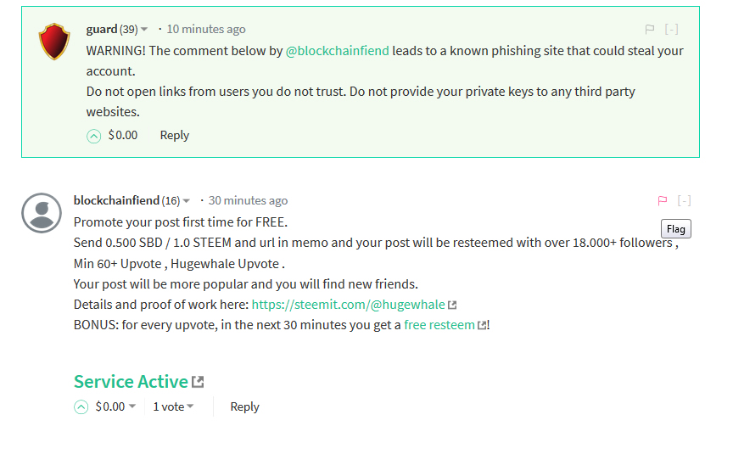Collapse the guard comment with [-] toggle
Viewport: 733px width, 454px height.
(671, 30)
